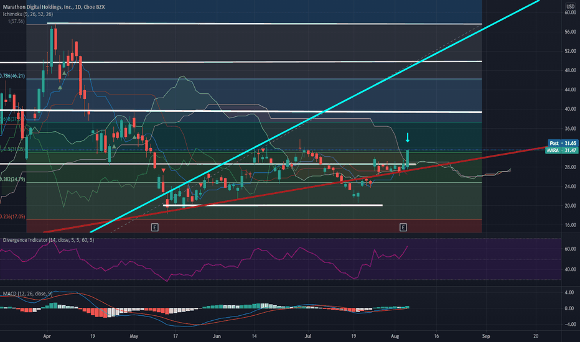Screen dimensions: 580x342
Task: Click the right earnings E marker
Action: tap(403, 227)
